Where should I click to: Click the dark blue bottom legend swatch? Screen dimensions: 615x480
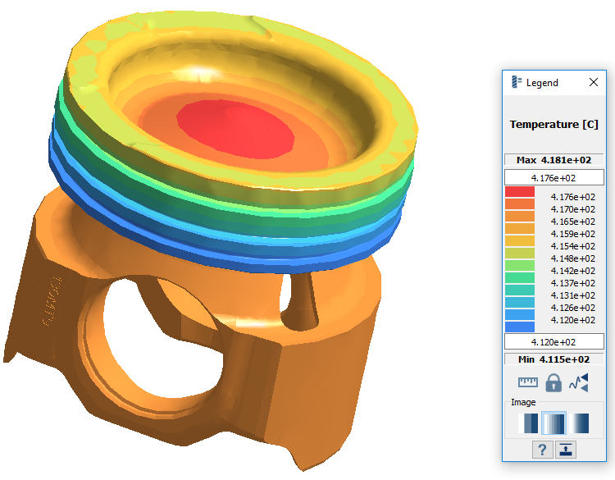[x=520, y=327]
